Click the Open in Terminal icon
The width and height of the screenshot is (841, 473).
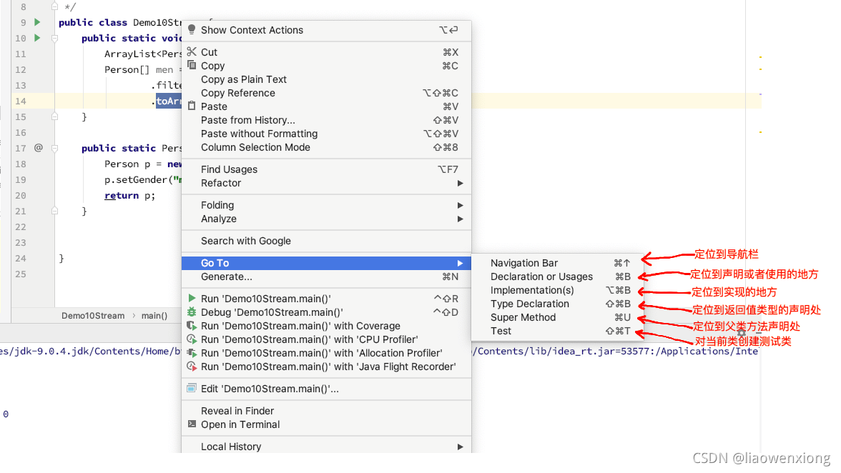click(x=192, y=424)
